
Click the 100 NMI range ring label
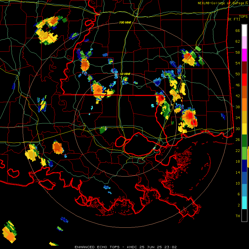(x=125, y=23)
